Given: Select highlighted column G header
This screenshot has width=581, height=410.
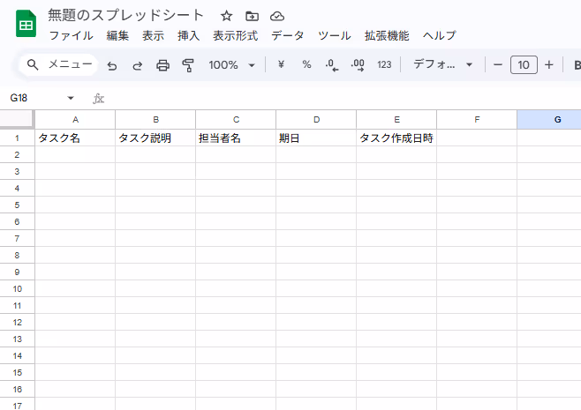Looking at the screenshot, I should 549,120.
